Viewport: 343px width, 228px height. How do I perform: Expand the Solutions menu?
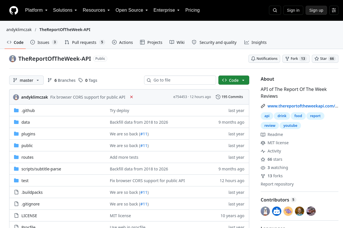65,10
